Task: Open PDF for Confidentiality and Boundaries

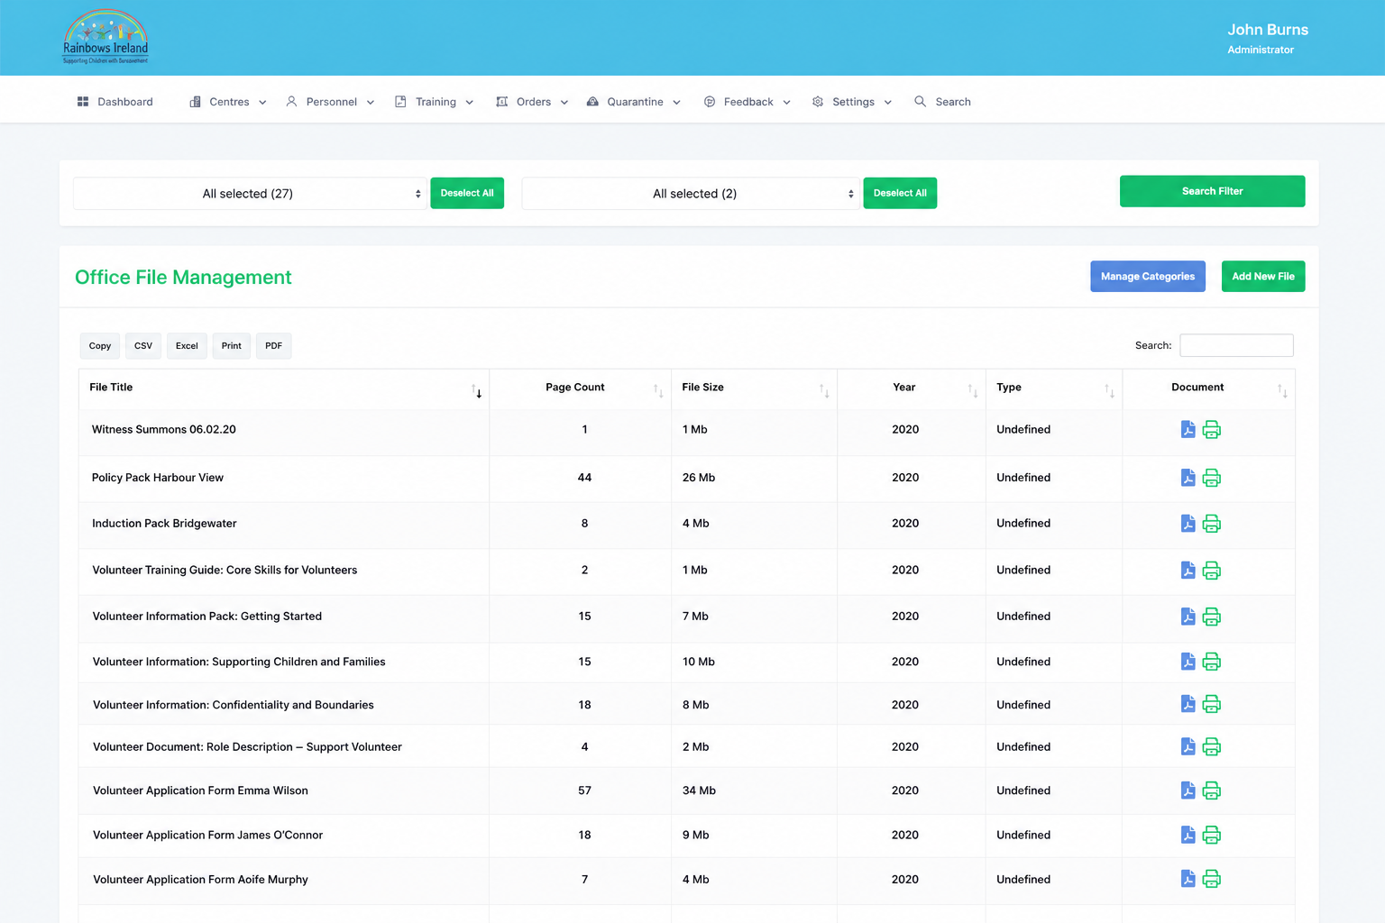Action: click(x=1188, y=704)
